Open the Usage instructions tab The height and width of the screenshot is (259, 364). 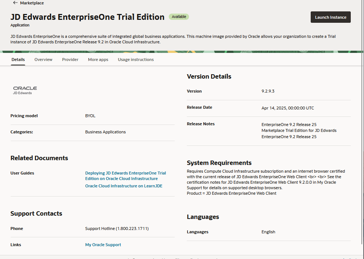pos(136,60)
